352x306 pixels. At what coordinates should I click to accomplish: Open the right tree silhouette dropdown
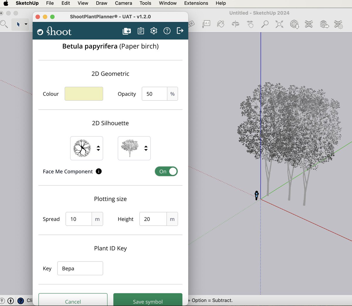point(146,148)
